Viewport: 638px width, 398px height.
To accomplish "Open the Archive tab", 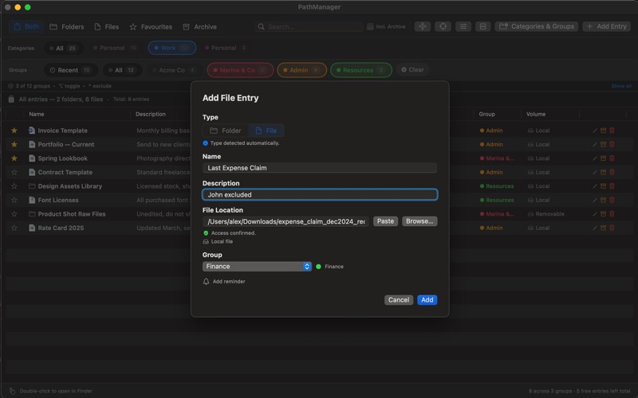I will (200, 27).
